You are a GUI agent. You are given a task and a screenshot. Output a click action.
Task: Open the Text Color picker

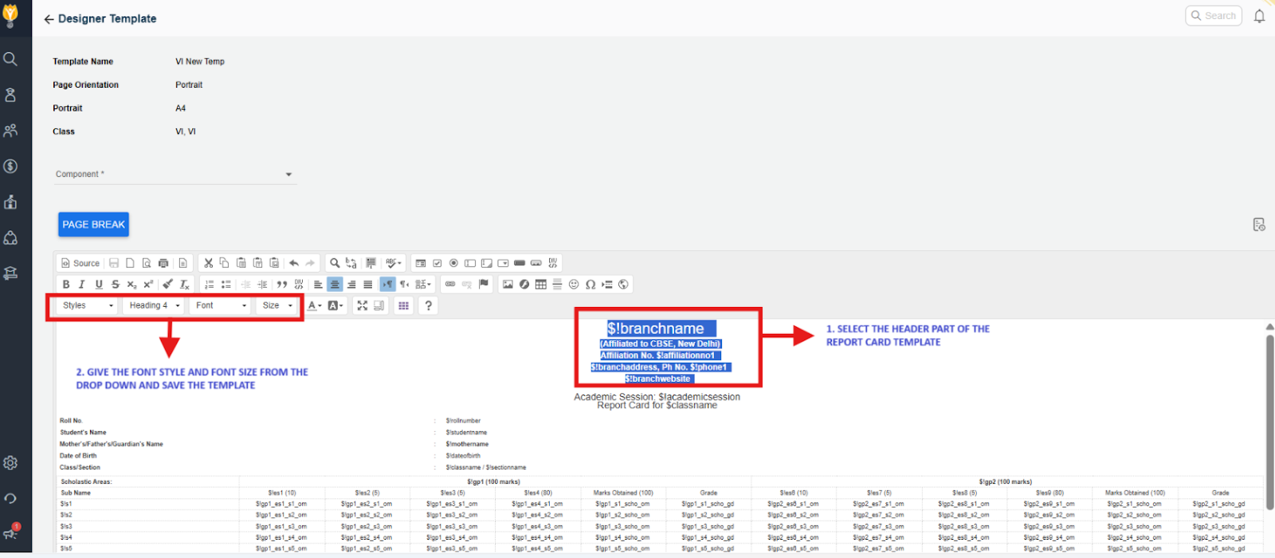tap(314, 305)
